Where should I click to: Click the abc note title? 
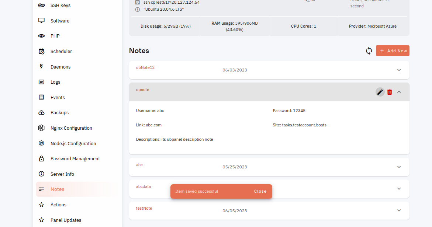(139, 165)
